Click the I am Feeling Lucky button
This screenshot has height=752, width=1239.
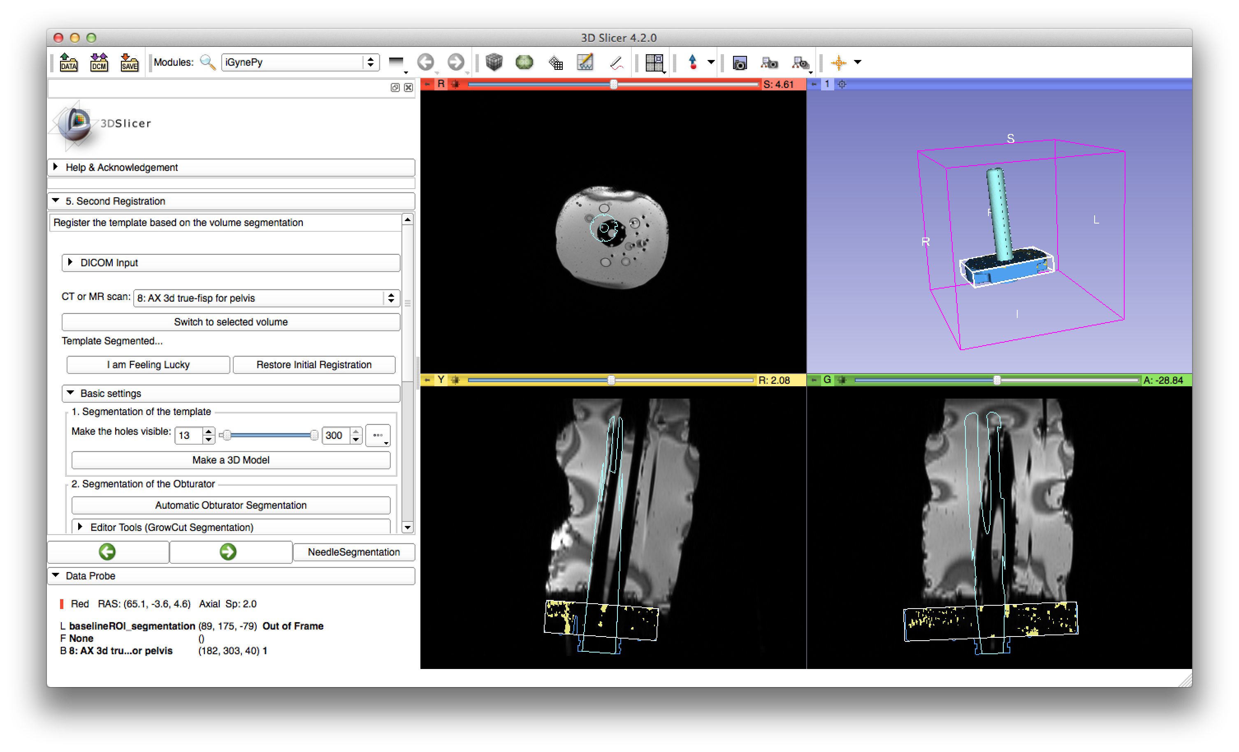pos(148,364)
